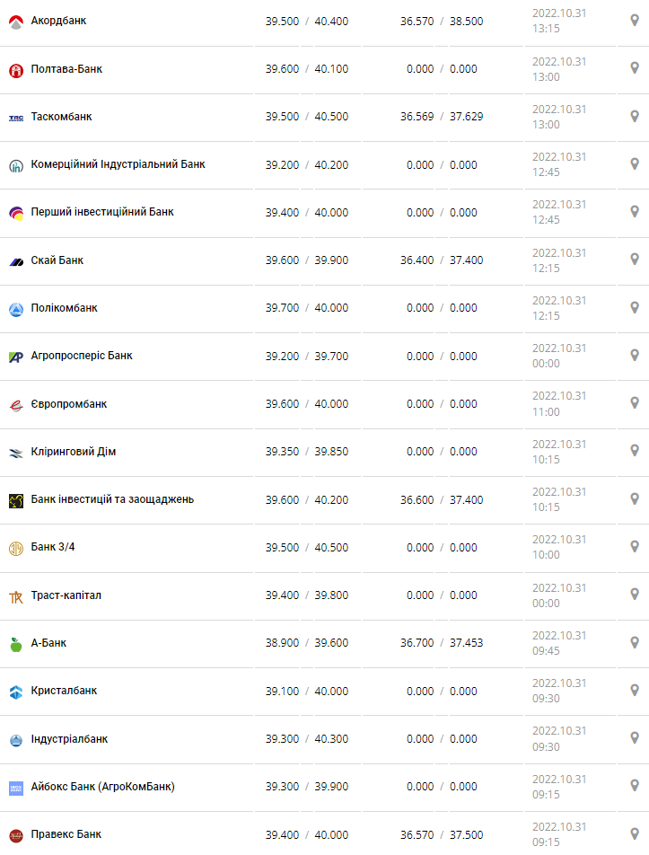Viewport: 649px width, 855px height.
Task: Open Перший інвестиційний Банк page
Action: [102, 212]
